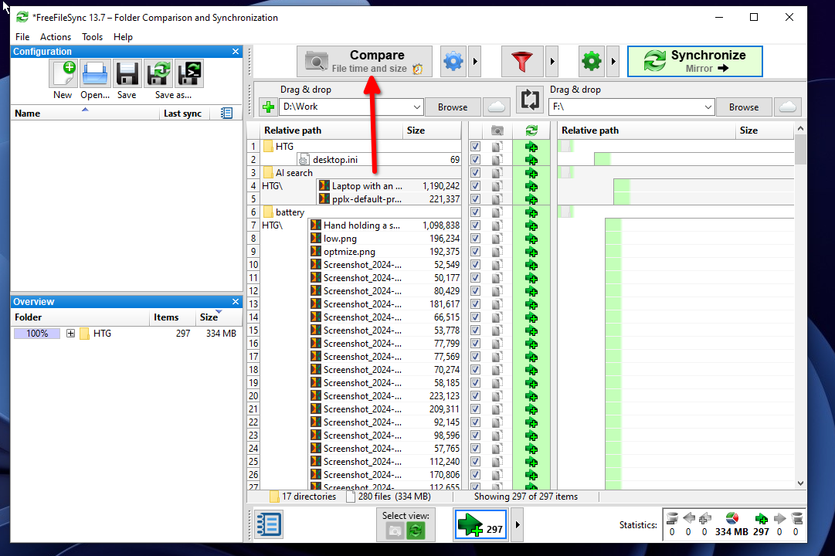This screenshot has width=835, height=556.
Task: Click the scrollbar down arrow
Action: tap(799, 483)
